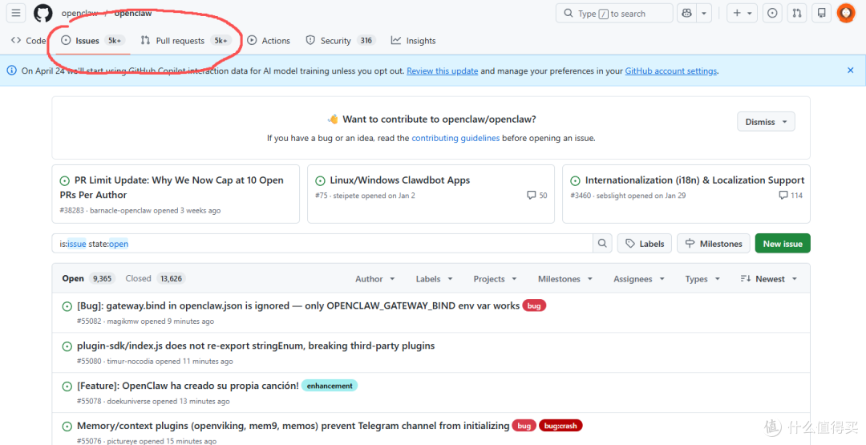Open the Labels button
This screenshot has width=866, height=445.
point(645,244)
